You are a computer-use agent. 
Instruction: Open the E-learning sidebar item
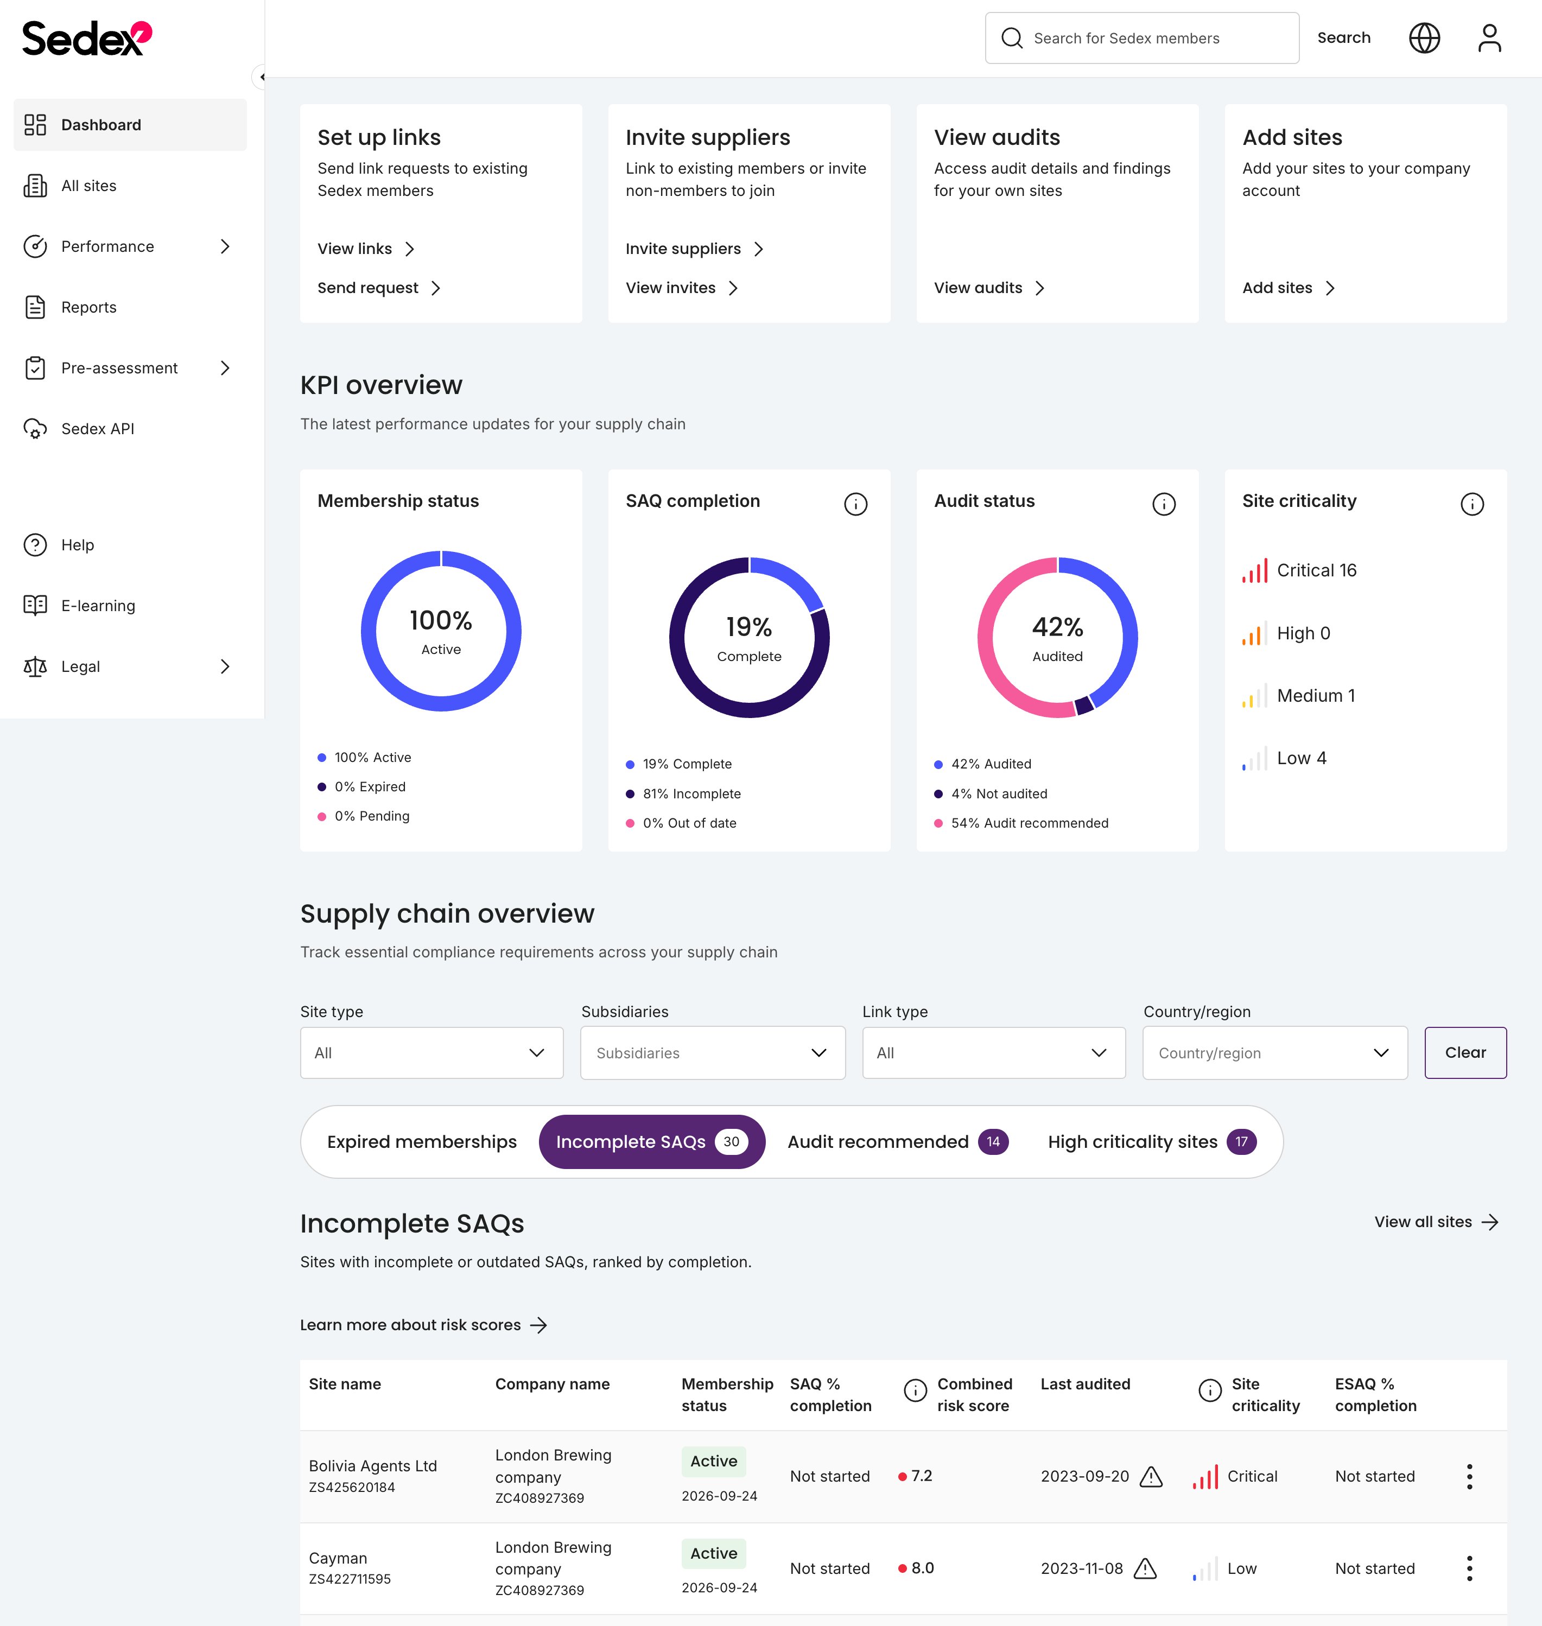click(x=98, y=605)
